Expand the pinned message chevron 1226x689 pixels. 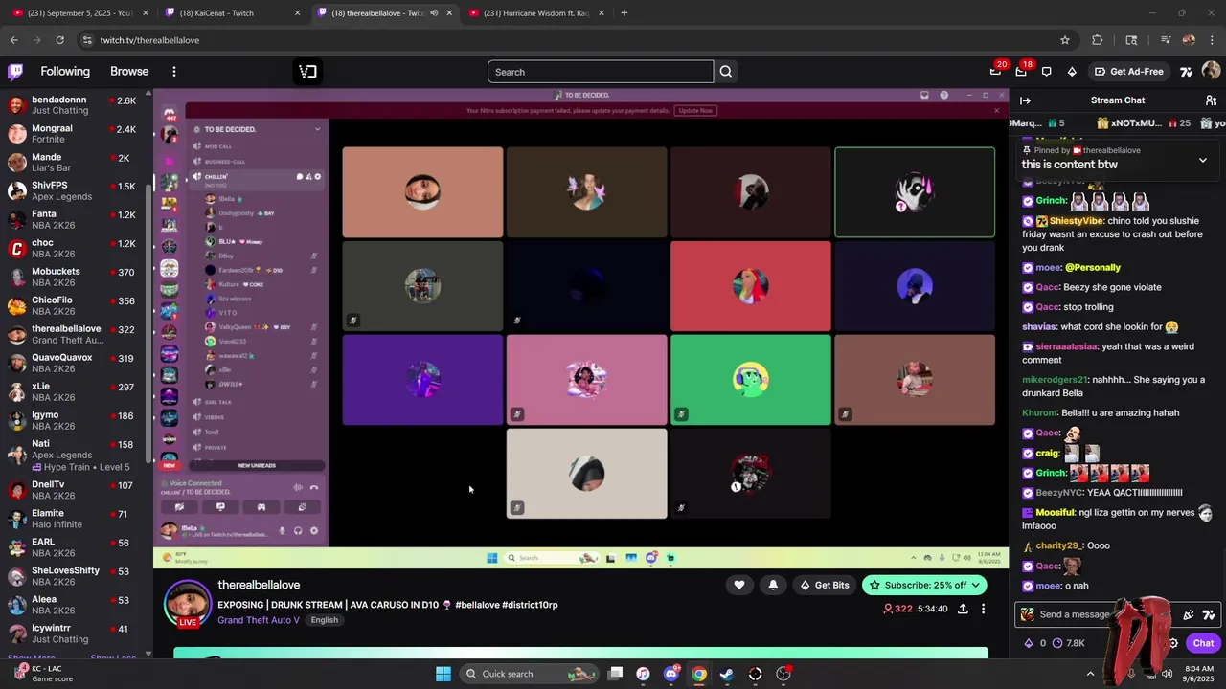tap(1203, 160)
